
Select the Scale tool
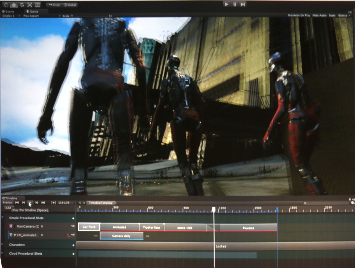tap(30, 5)
